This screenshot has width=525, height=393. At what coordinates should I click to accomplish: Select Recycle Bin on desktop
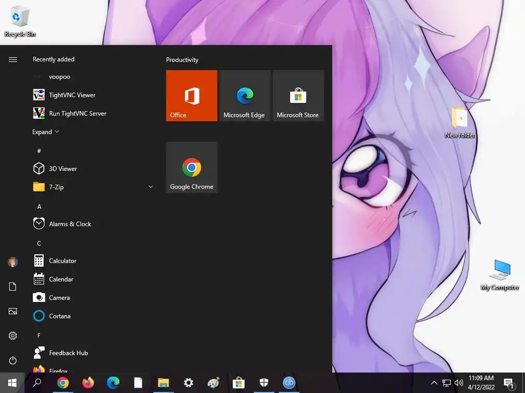coord(20,21)
